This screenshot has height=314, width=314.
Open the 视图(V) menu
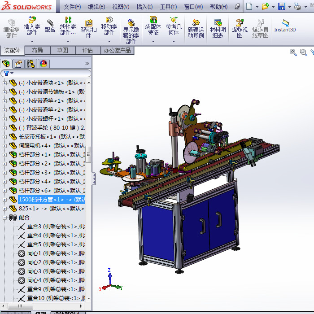pos(121,7)
